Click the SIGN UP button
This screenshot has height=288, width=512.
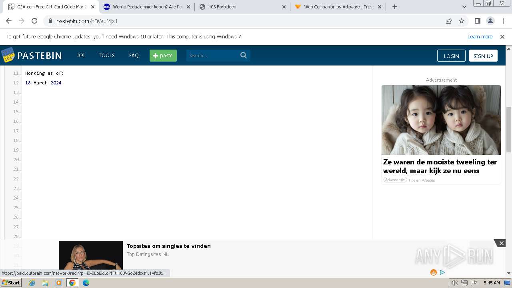[x=483, y=56]
